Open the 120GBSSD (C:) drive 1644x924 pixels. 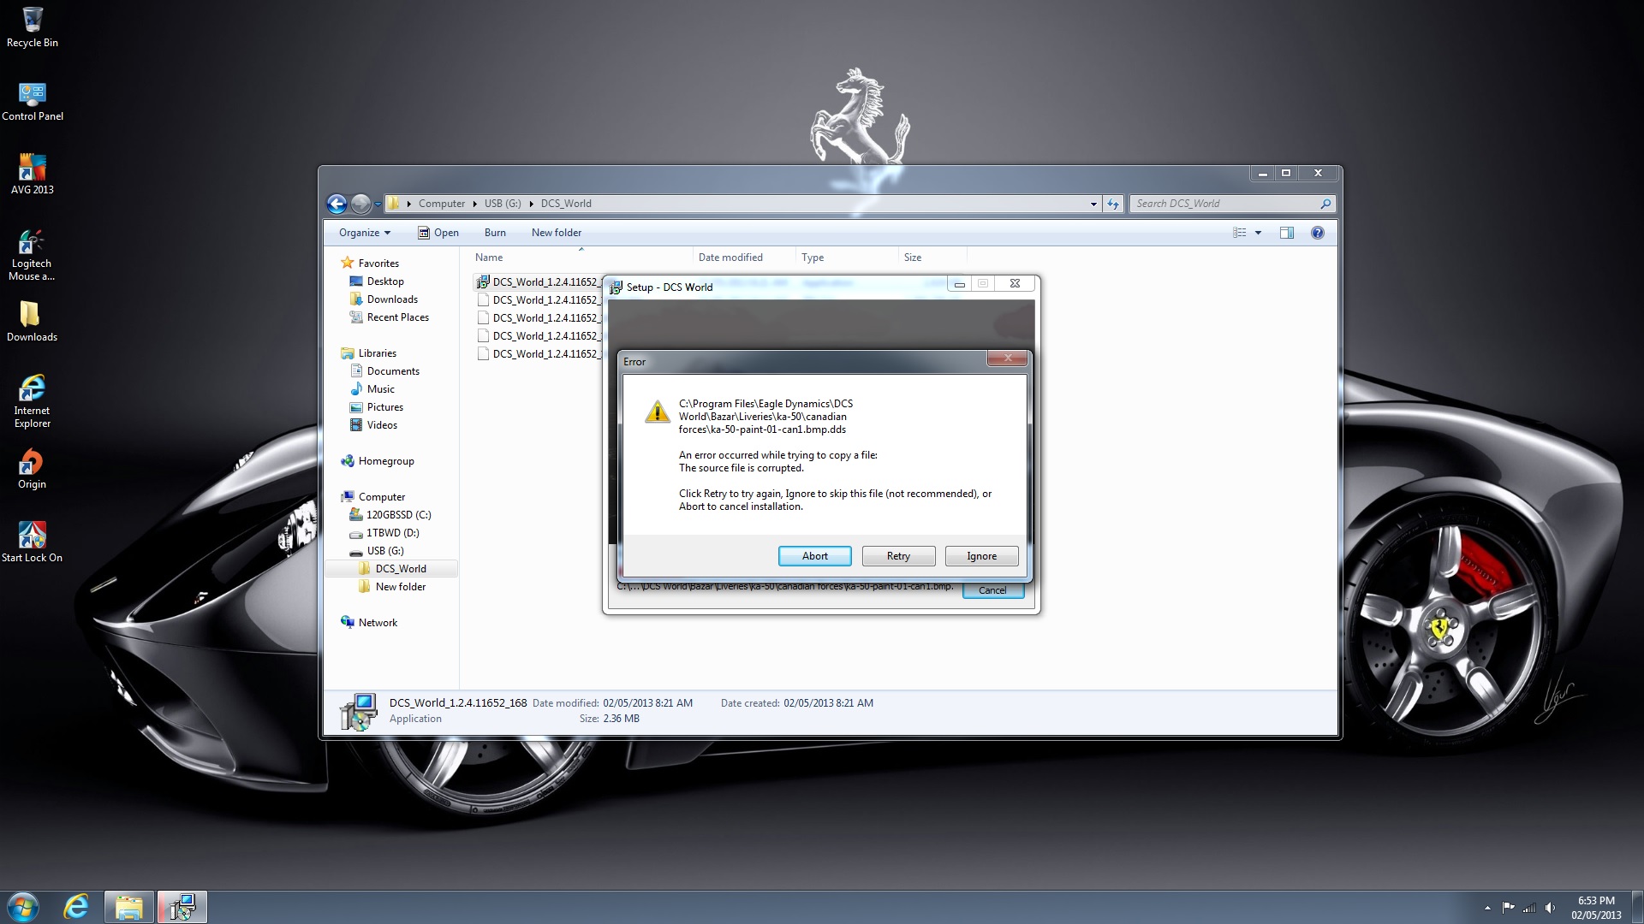[390, 515]
